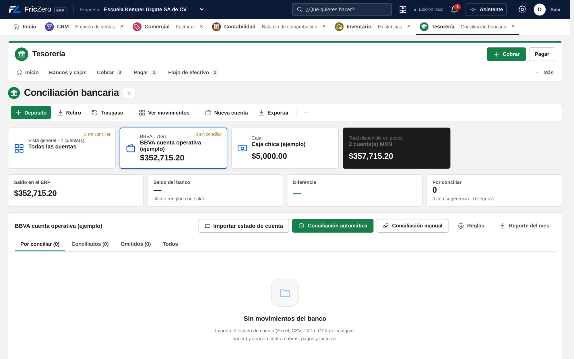Open Reglas settings

click(x=471, y=226)
